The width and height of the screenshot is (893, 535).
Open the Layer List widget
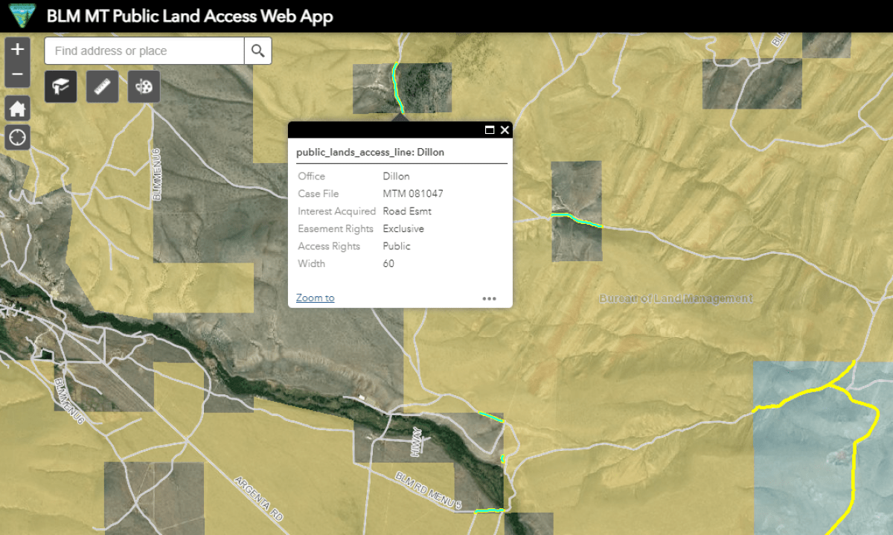60,86
